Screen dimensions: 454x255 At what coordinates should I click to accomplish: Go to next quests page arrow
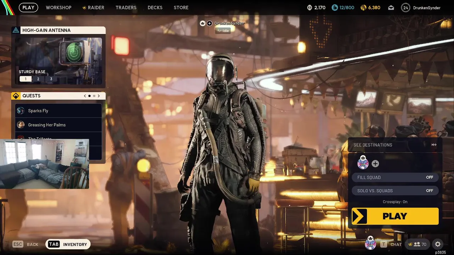[x=99, y=96]
